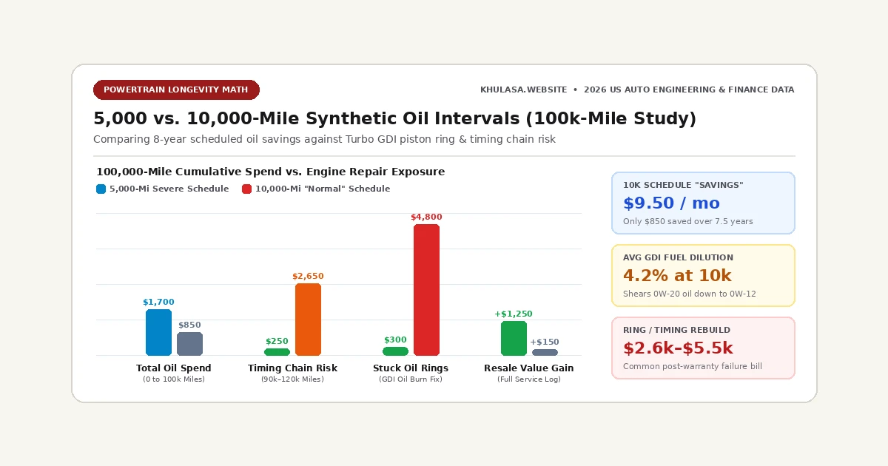Click the 'RING / TIMING REBUILD' card heading
This screenshot has width=888, height=466.
(x=676, y=330)
